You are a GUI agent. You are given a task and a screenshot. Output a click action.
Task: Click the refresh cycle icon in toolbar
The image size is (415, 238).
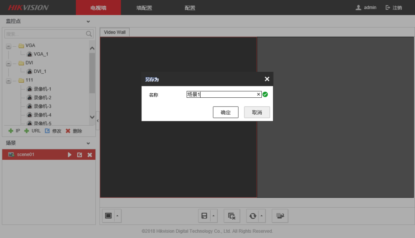point(253,216)
